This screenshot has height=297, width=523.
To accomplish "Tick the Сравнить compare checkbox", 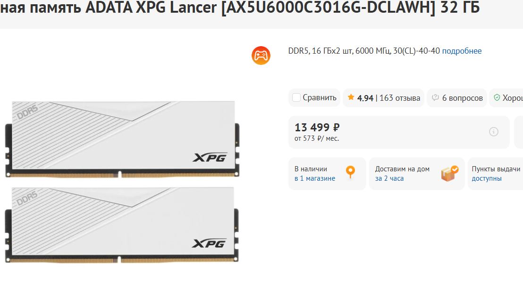I will coord(296,98).
